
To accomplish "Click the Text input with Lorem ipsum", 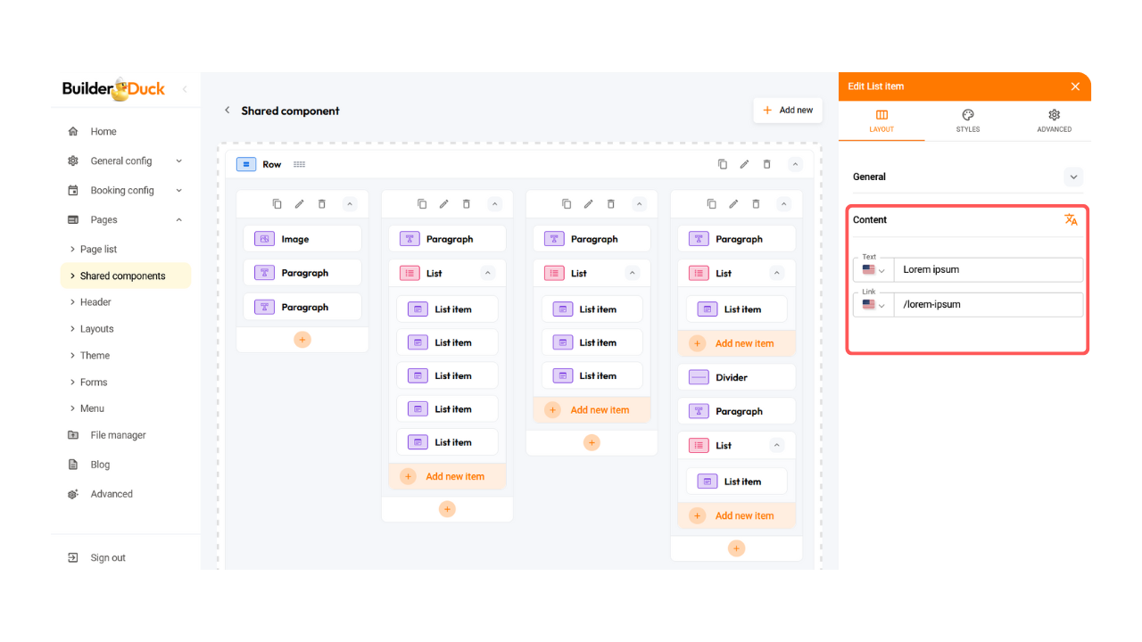I will pyautogui.click(x=988, y=269).
